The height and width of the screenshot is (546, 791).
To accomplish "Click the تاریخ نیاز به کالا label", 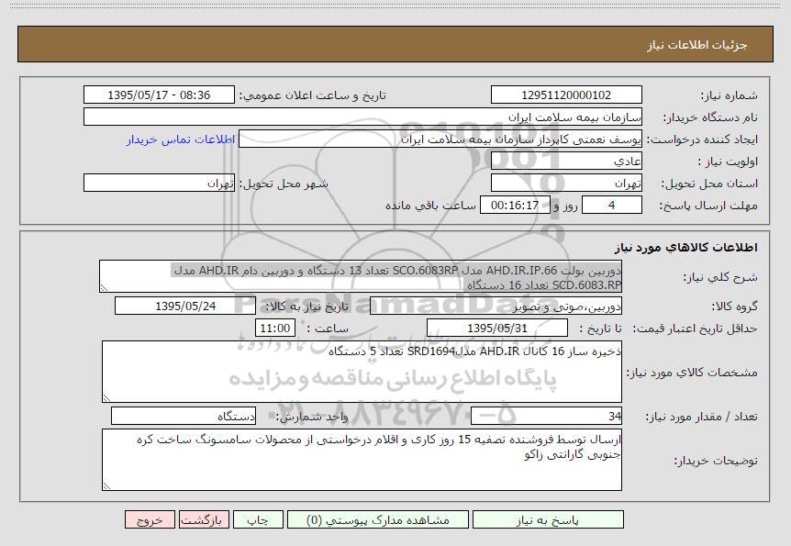I will tap(306, 306).
